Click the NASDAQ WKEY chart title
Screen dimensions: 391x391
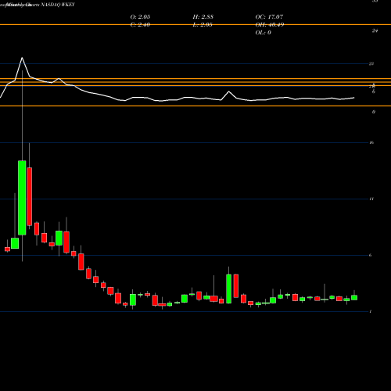click(x=58, y=5)
